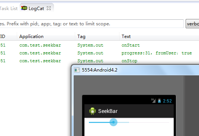Click the SeekBar app title
The height and width of the screenshot is (136, 199).
(108, 111)
